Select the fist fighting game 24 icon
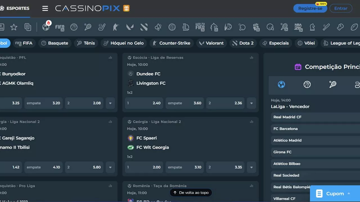360x202 pixels. [256, 27]
